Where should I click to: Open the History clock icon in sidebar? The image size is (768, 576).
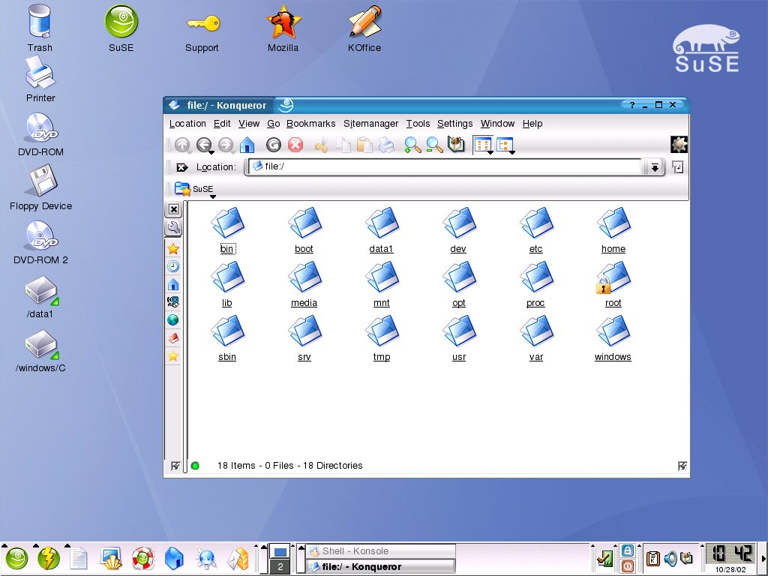[173, 266]
